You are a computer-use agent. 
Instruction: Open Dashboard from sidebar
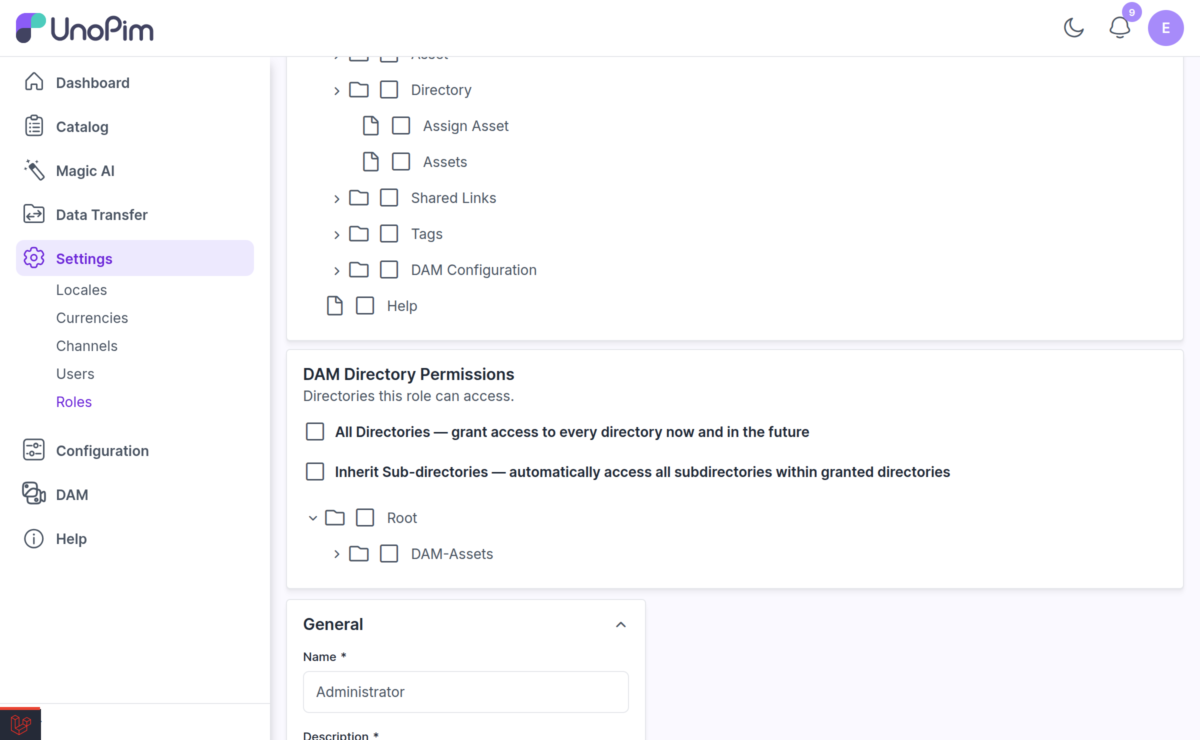pyautogui.click(x=93, y=82)
